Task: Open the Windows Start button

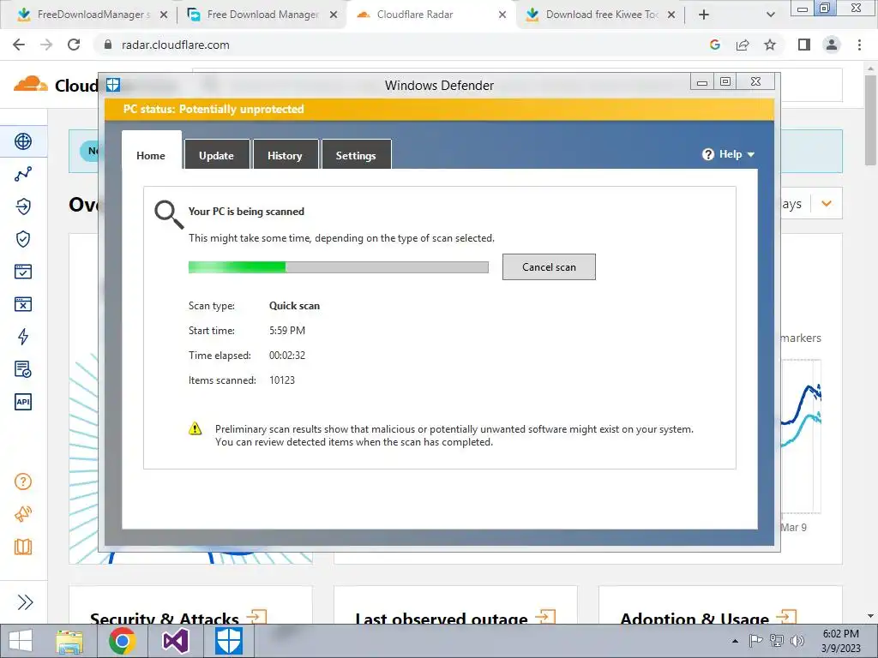Action: coord(21,641)
